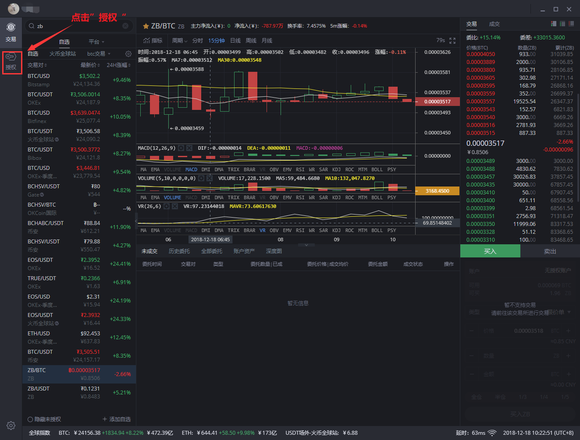Sort by 最新价 column
580x440 pixels.
(x=90, y=65)
